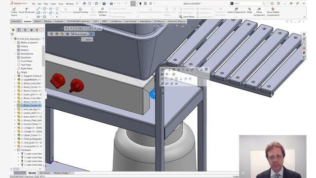Screen dimensions: 316x178
Task: Click the Save icon
Action: (x=104, y=3)
